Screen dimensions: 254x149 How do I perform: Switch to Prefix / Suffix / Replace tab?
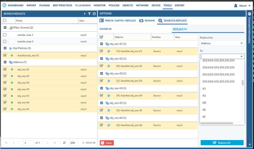[x=118, y=20]
